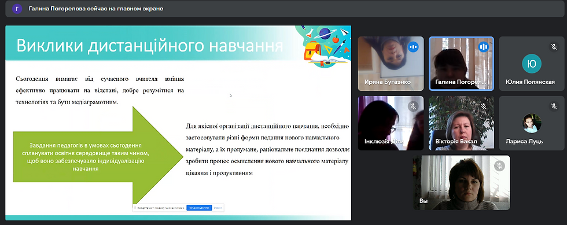Select the Інклюзія Діти video tile
Screen dimensions: 567x225
[391, 123]
